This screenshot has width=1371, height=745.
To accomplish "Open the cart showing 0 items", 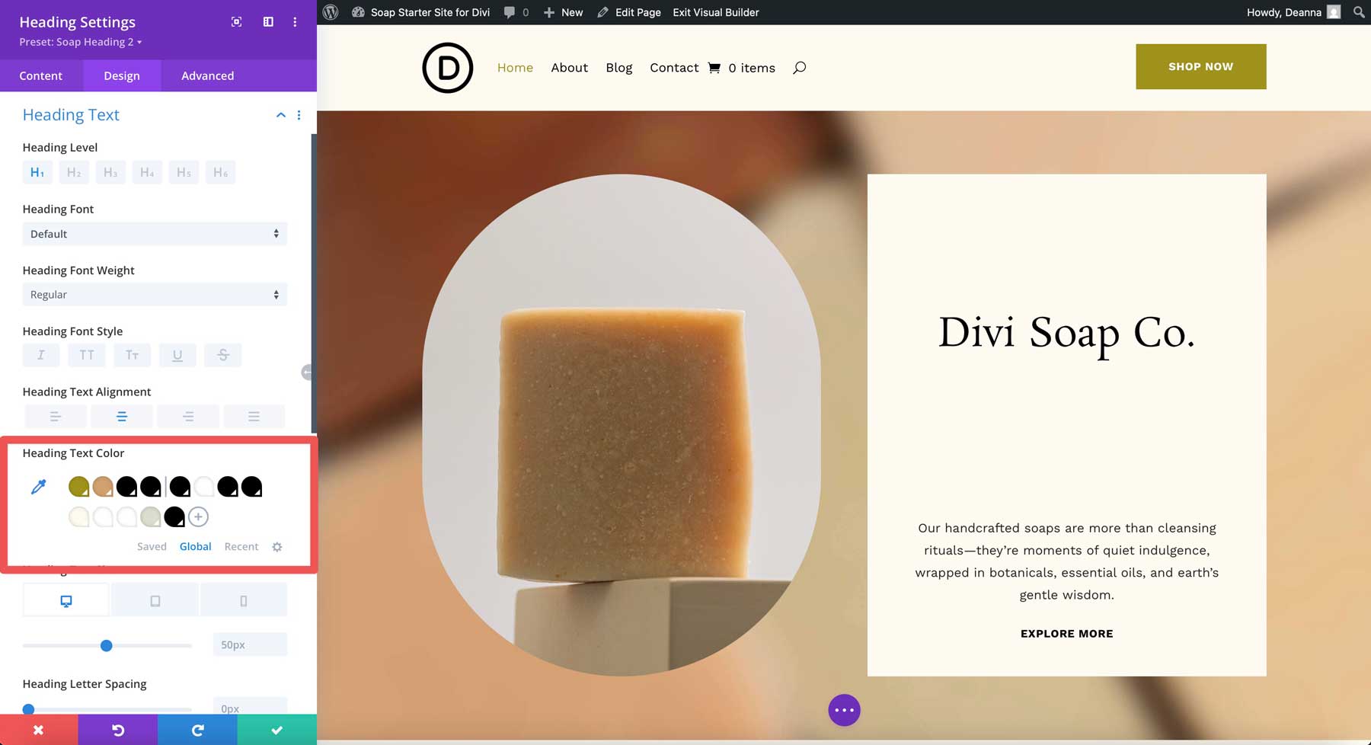I will [742, 68].
